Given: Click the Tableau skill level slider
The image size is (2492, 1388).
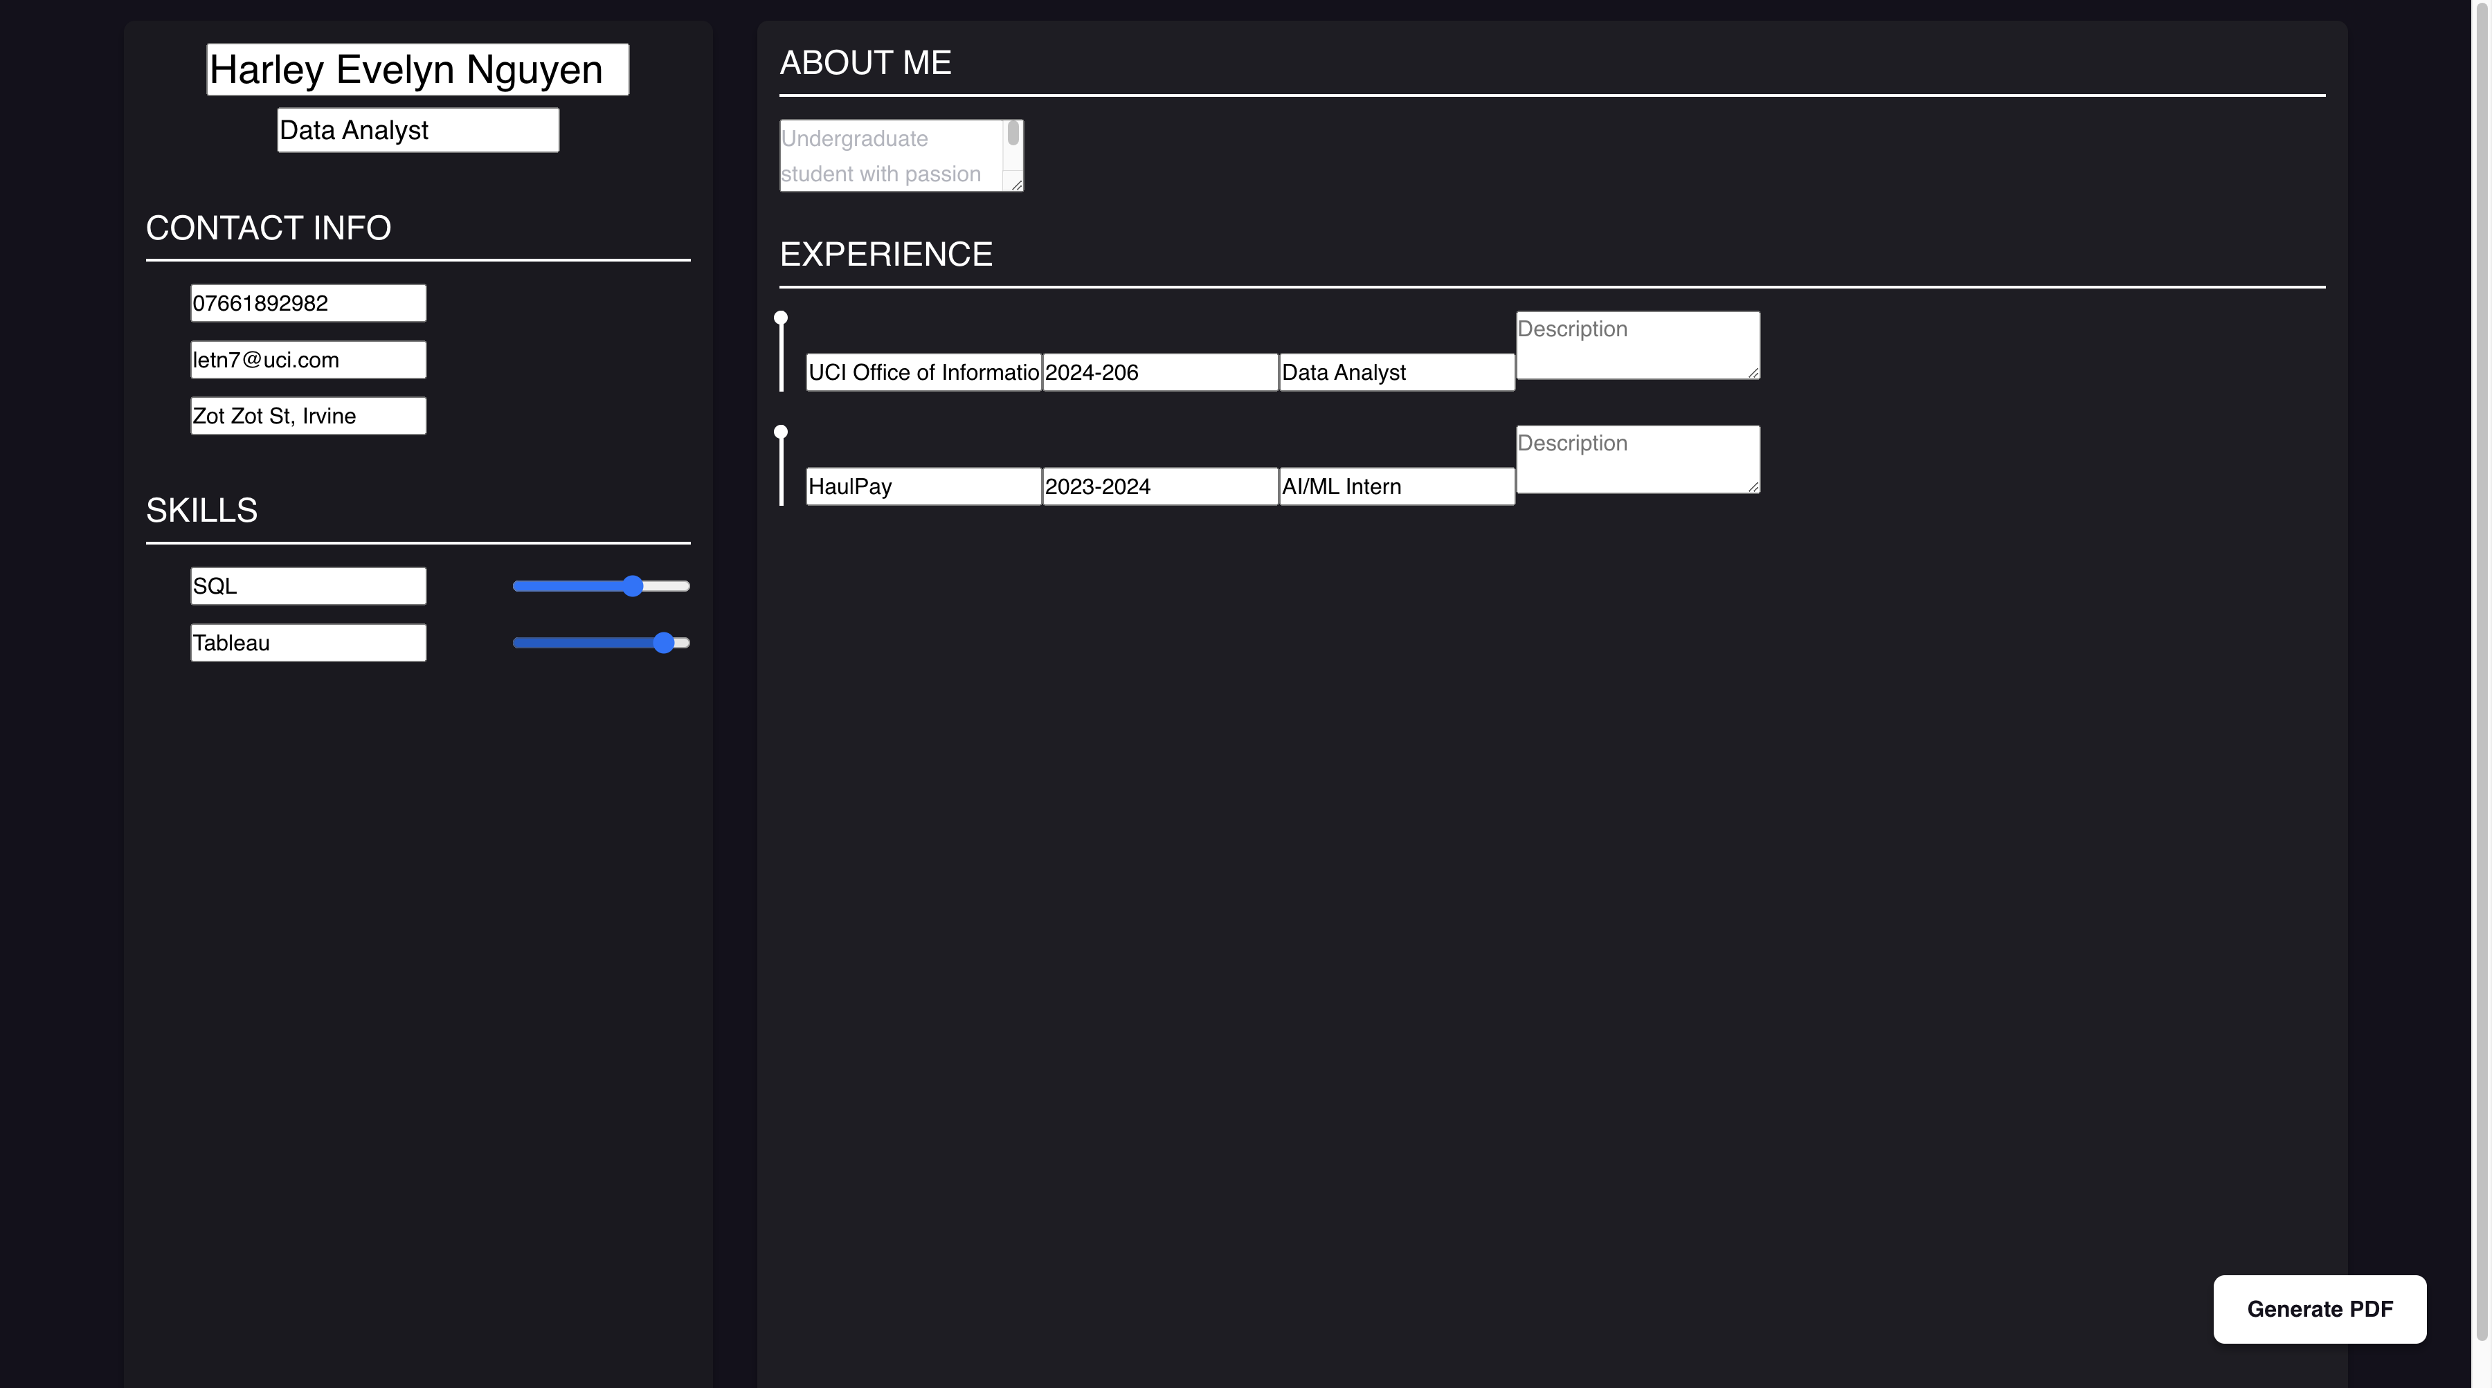Looking at the screenshot, I should 599,643.
